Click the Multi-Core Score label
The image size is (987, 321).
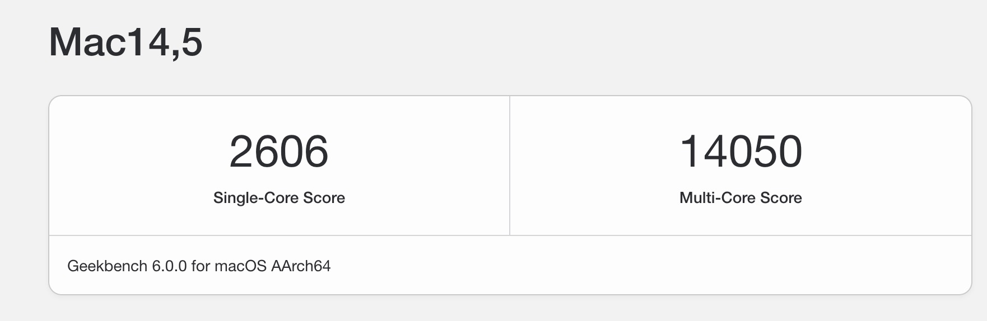(x=741, y=197)
